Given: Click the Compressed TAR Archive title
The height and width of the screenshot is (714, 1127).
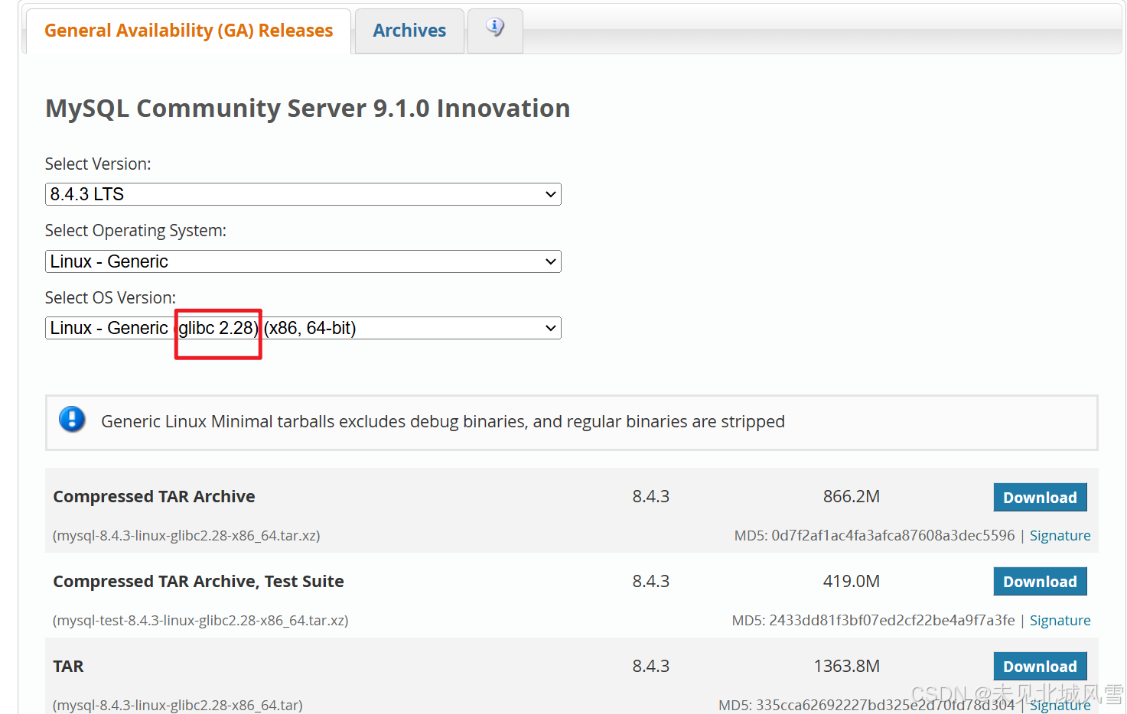Looking at the screenshot, I should (154, 497).
